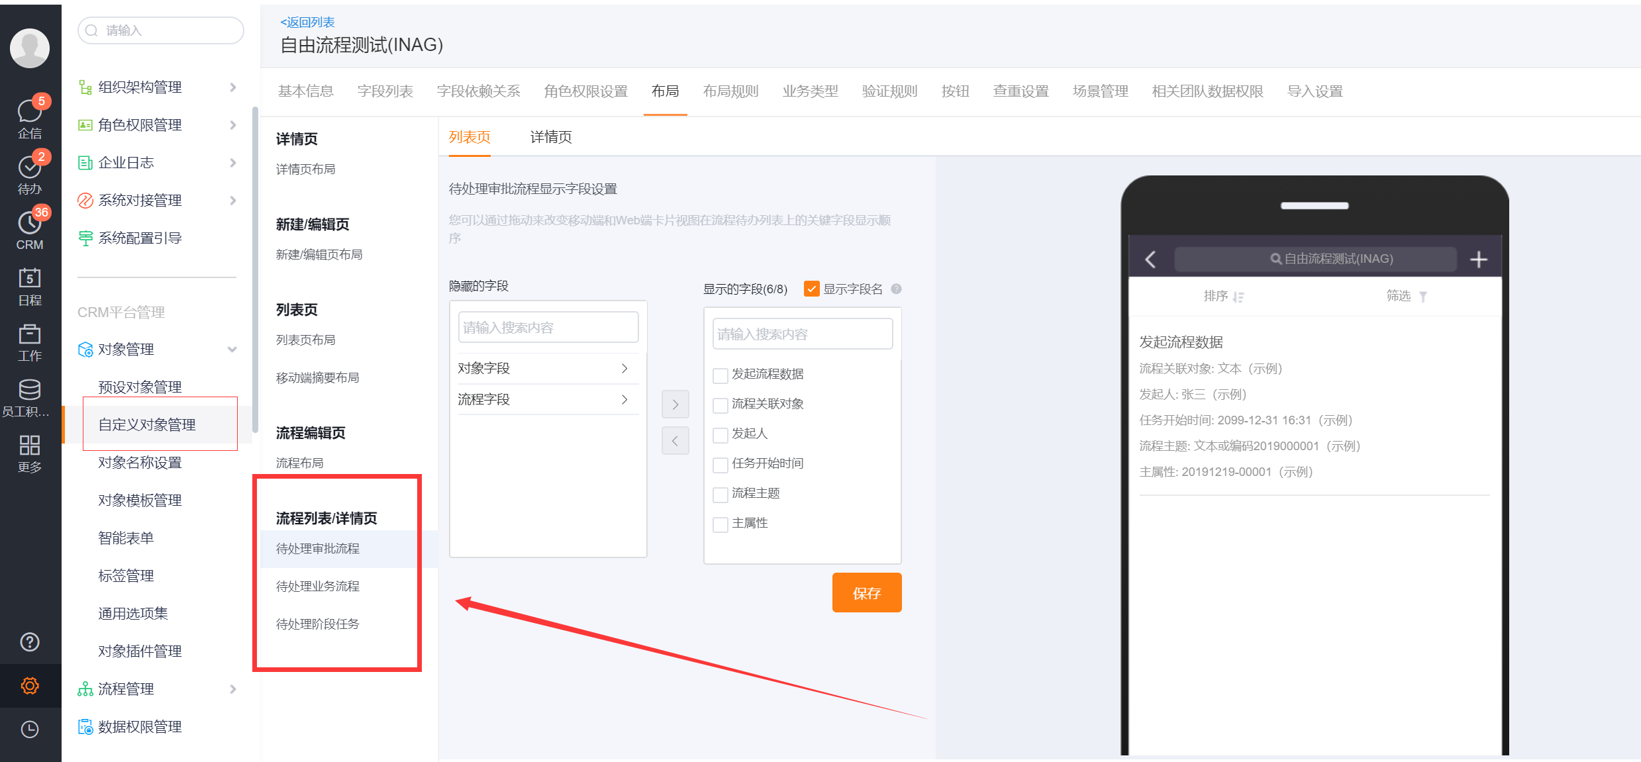Viewport: 1641px width, 762px height.
Task: Switch to the 字段列表 tab
Action: click(385, 91)
